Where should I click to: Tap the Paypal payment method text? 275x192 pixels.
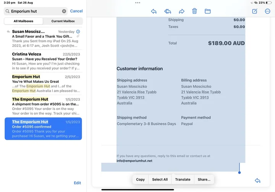point(187,124)
